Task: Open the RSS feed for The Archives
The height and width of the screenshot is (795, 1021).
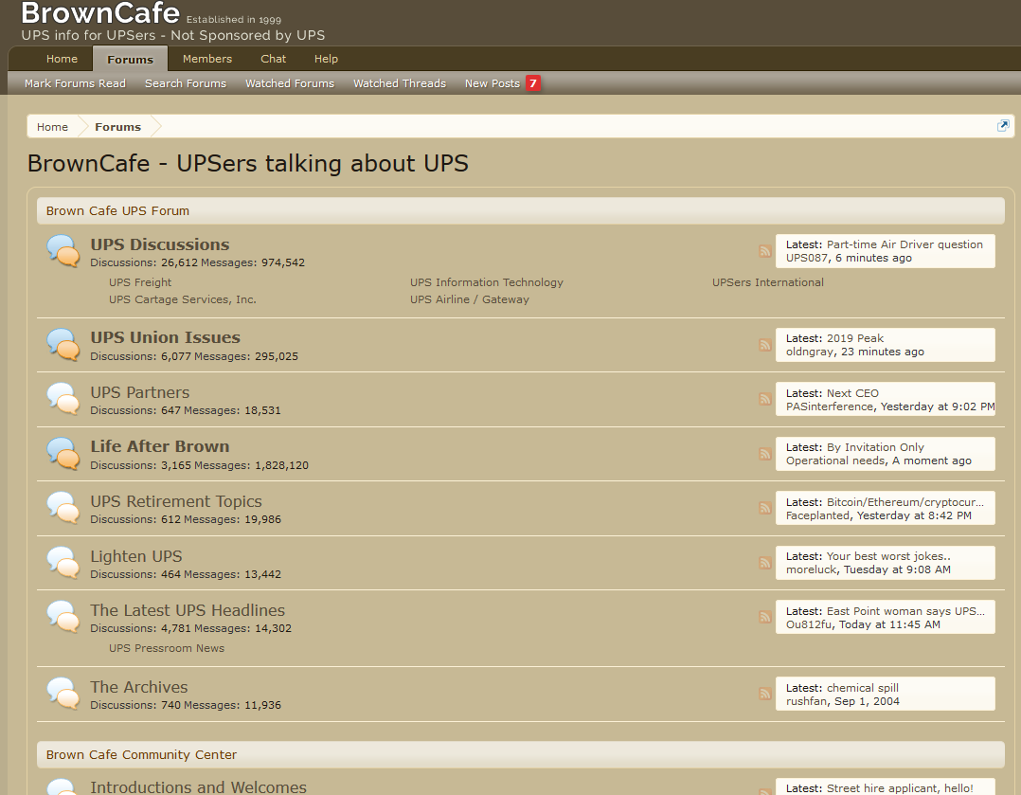Action: tap(765, 694)
